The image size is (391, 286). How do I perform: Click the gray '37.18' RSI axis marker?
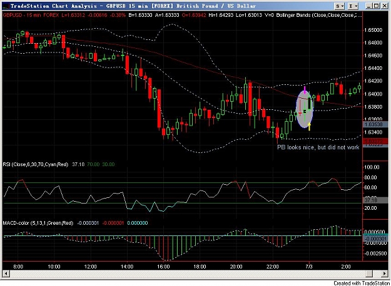[375, 200]
